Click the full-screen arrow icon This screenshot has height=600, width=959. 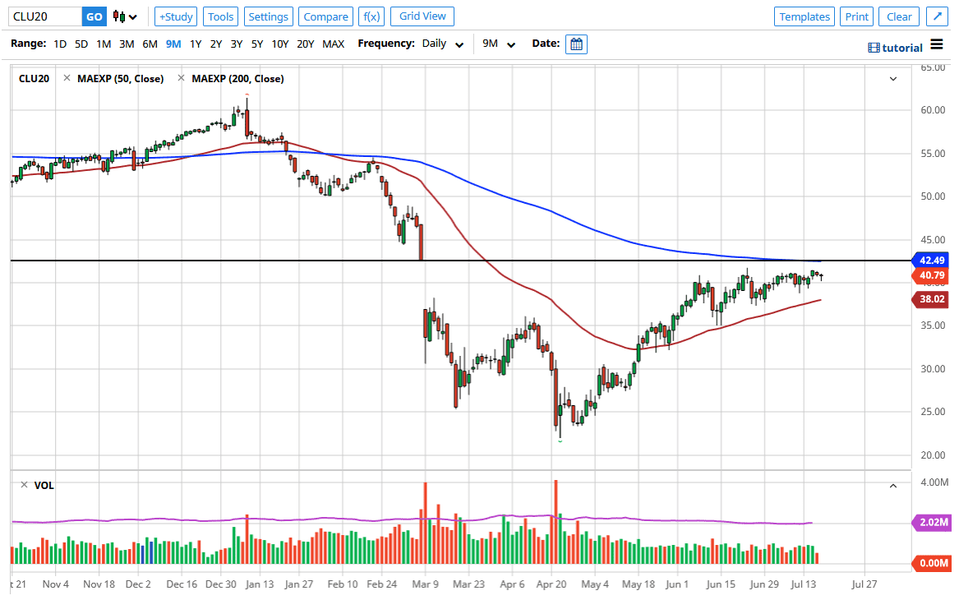[936, 16]
